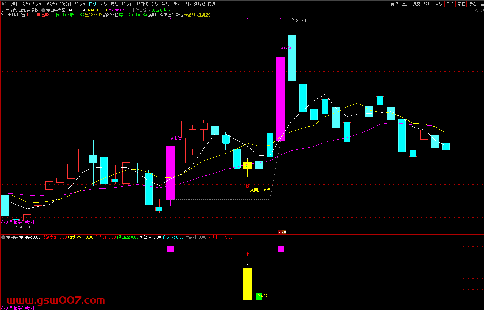Expand the 更多 periods menu

coord(213,4)
